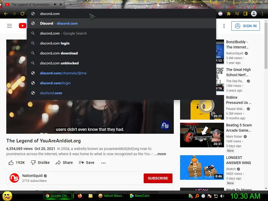Click the smiley Start button
Viewport: 268px width, 201px height.
(7, 196)
